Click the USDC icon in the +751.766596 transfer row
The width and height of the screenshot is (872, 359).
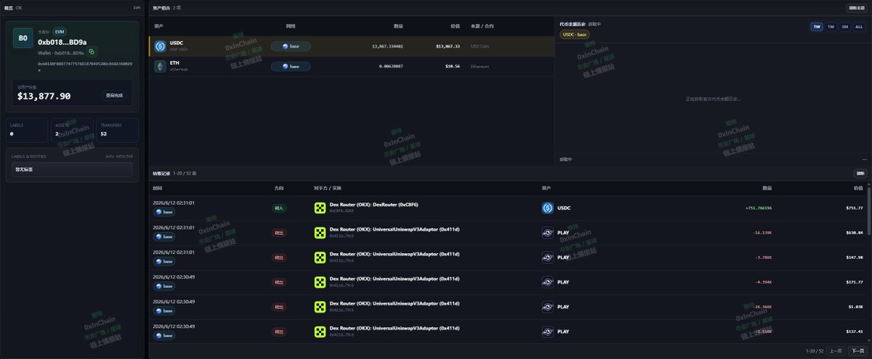tap(548, 208)
